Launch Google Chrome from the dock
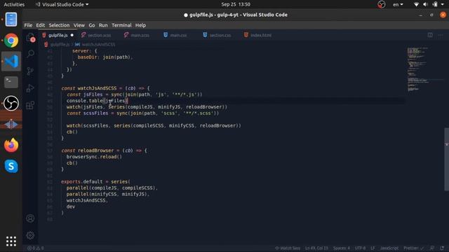This screenshot has width=449, height=252. click(x=11, y=41)
